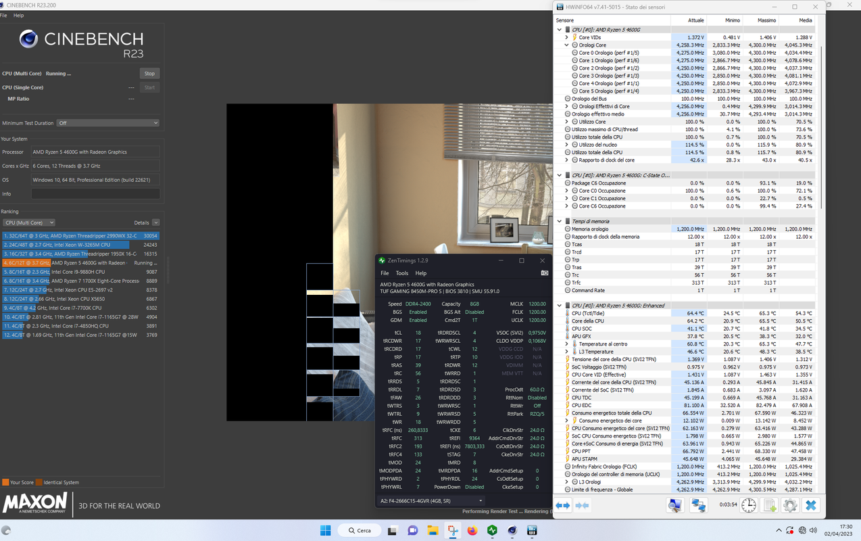Select Intel Core i9-9880H ranking entry
Image resolution: width=861 pixels, height=541 pixels.
point(80,272)
